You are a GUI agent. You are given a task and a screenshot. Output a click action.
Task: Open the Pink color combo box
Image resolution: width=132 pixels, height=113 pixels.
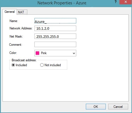[x=55, y=53]
